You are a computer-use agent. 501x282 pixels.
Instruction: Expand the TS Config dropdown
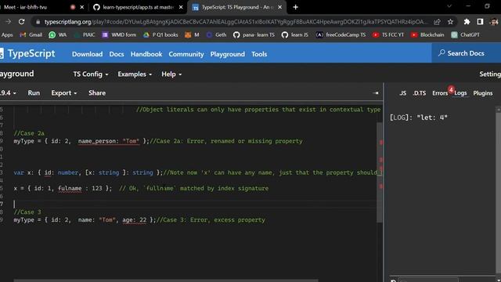point(91,74)
